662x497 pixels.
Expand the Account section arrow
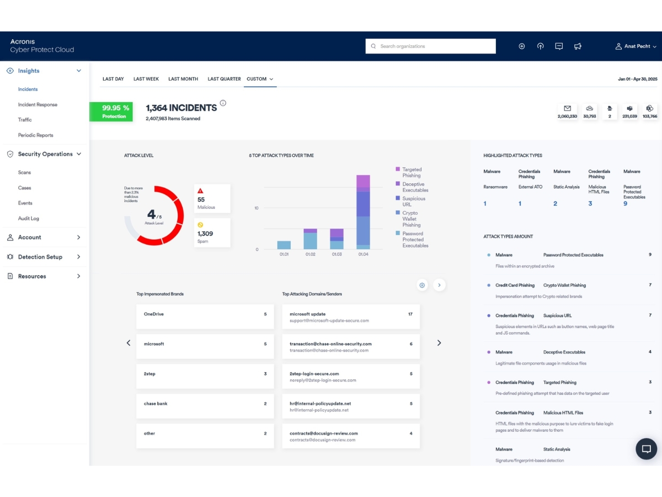coord(79,237)
